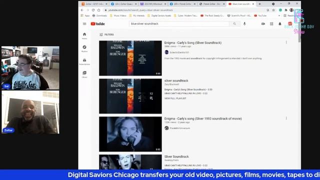Open title Enigma - Carly's Song (Sliver Soundtrack)
The image size is (320, 180).
[193, 42]
